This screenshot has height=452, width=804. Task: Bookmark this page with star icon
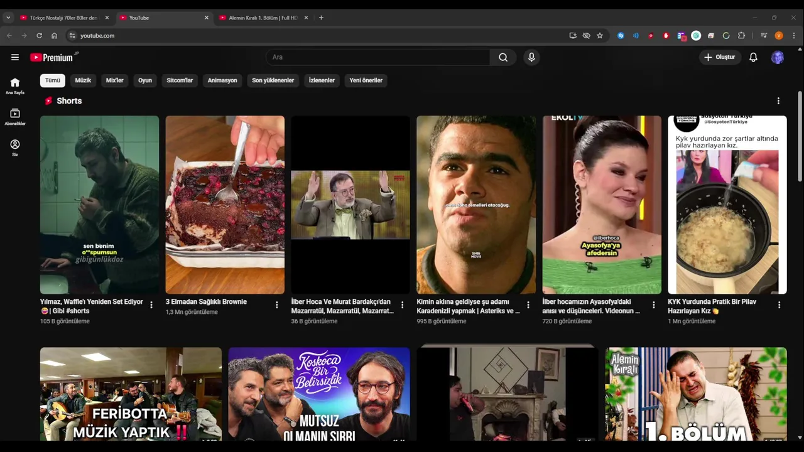click(x=600, y=36)
